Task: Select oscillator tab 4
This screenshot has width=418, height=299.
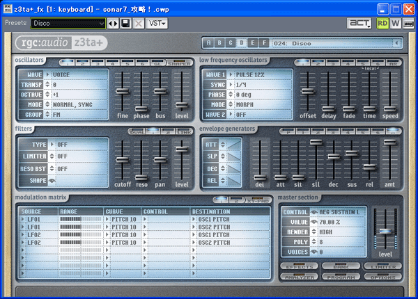Action: [112, 63]
